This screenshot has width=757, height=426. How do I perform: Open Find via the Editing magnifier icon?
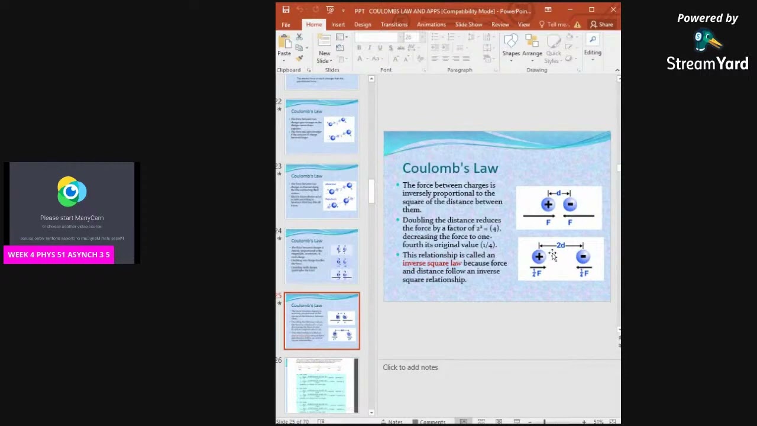(593, 39)
